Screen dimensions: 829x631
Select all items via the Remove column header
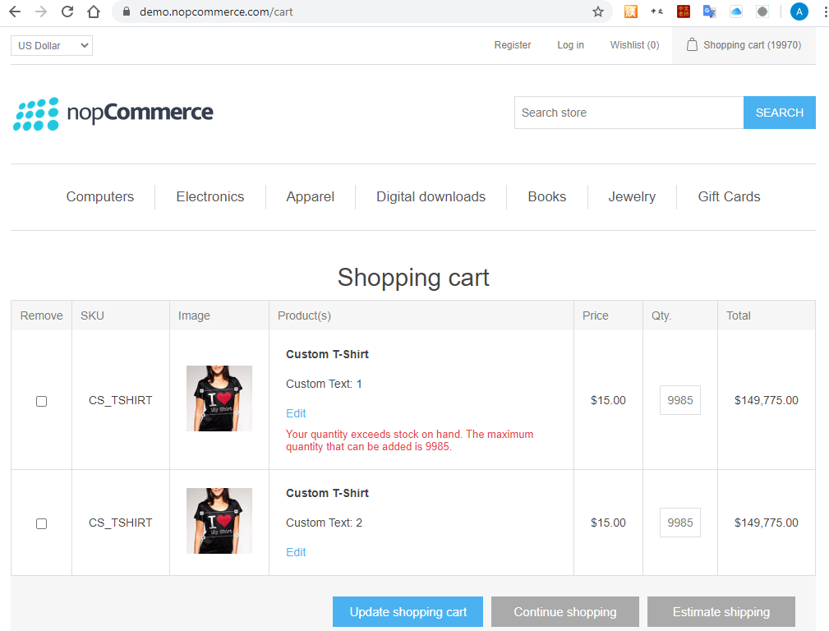[x=40, y=315]
